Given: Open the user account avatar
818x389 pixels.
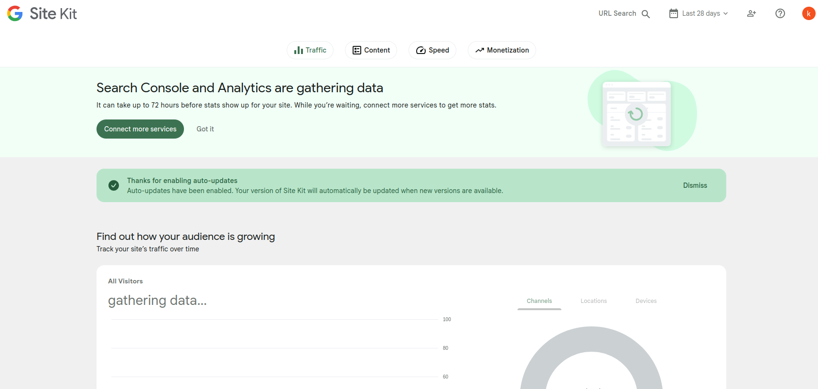Looking at the screenshot, I should [x=808, y=13].
